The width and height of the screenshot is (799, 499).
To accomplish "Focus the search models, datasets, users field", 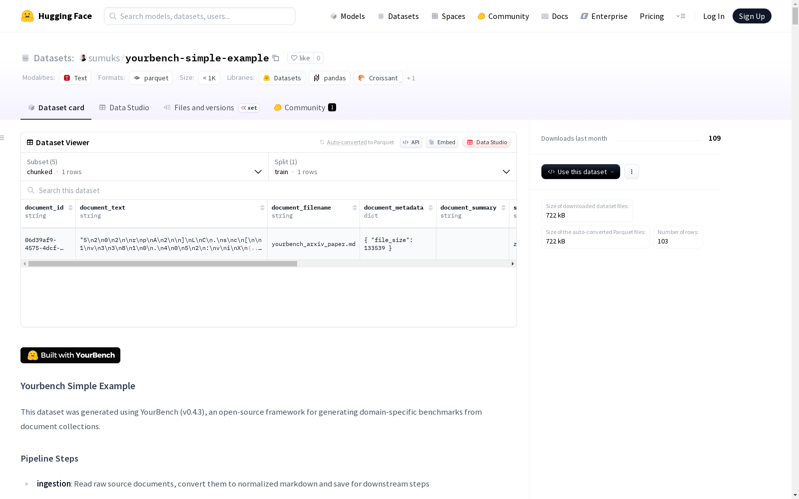I will pos(200,16).
